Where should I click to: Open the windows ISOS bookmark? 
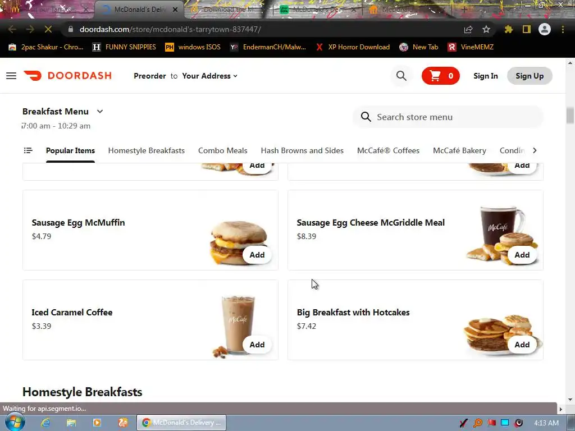193,47
